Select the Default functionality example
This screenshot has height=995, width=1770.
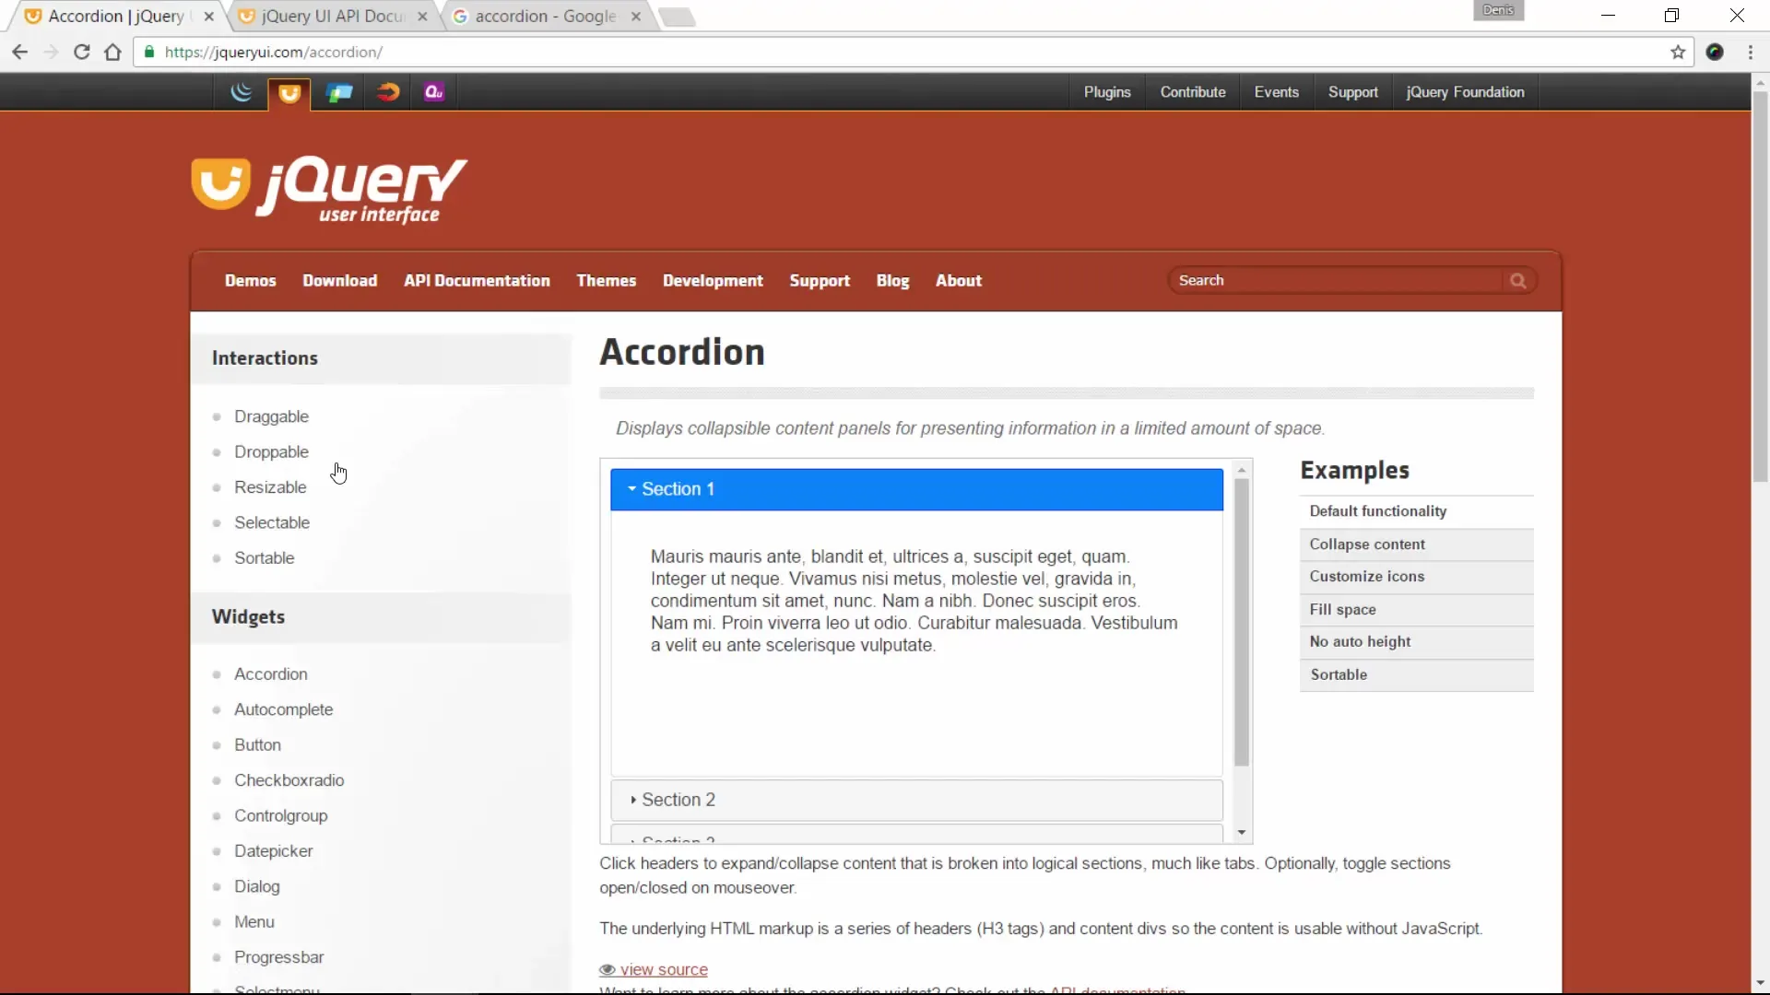coord(1416,511)
